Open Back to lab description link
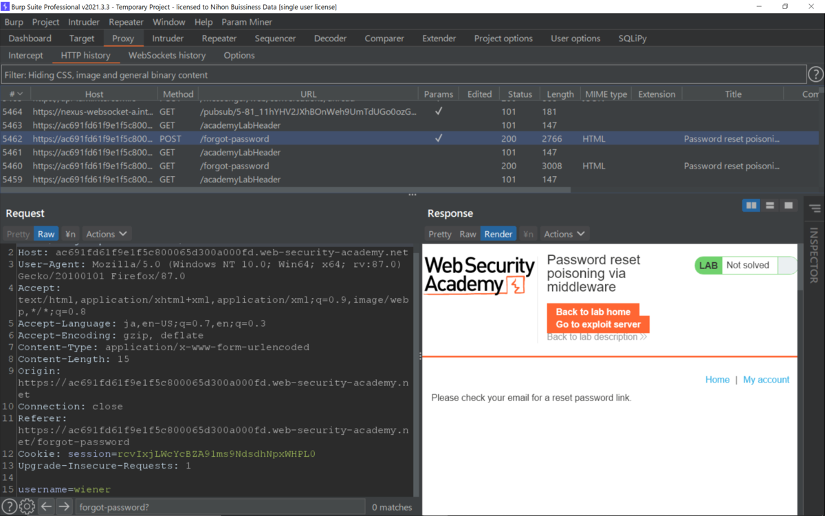 point(597,337)
